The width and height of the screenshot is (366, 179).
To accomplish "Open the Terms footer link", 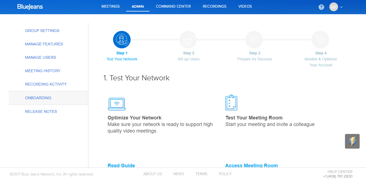I will click(x=201, y=174).
